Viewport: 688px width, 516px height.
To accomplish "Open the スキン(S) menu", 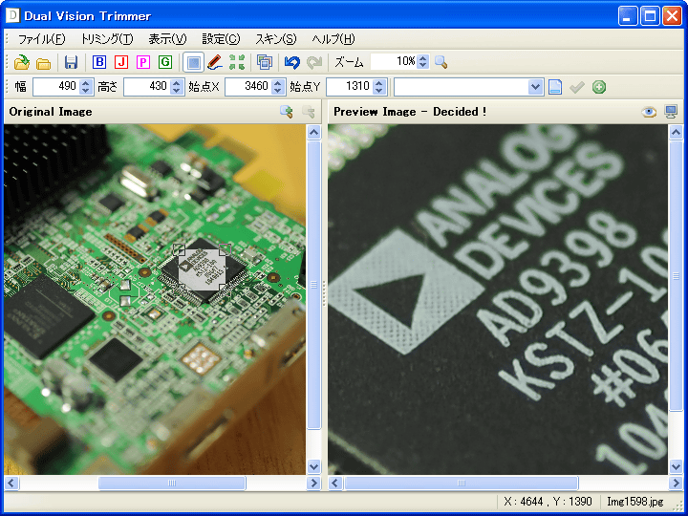I will 275,39.
